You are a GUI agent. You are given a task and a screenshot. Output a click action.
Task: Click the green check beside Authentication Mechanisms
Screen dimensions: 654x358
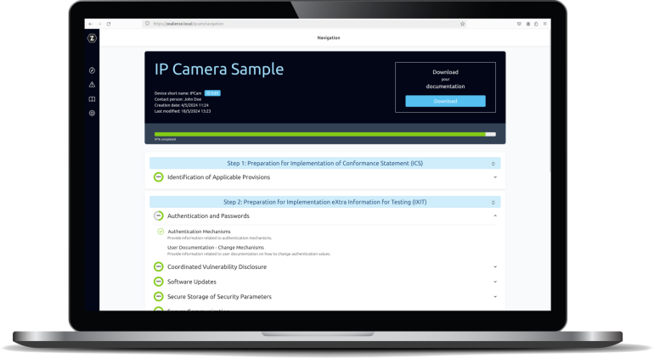click(161, 232)
